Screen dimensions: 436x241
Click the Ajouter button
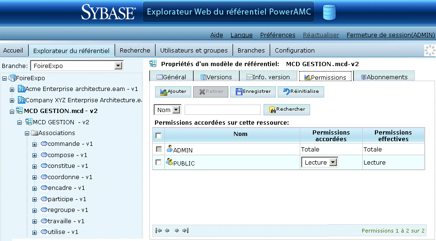pyautogui.click(x=173, y=91)
